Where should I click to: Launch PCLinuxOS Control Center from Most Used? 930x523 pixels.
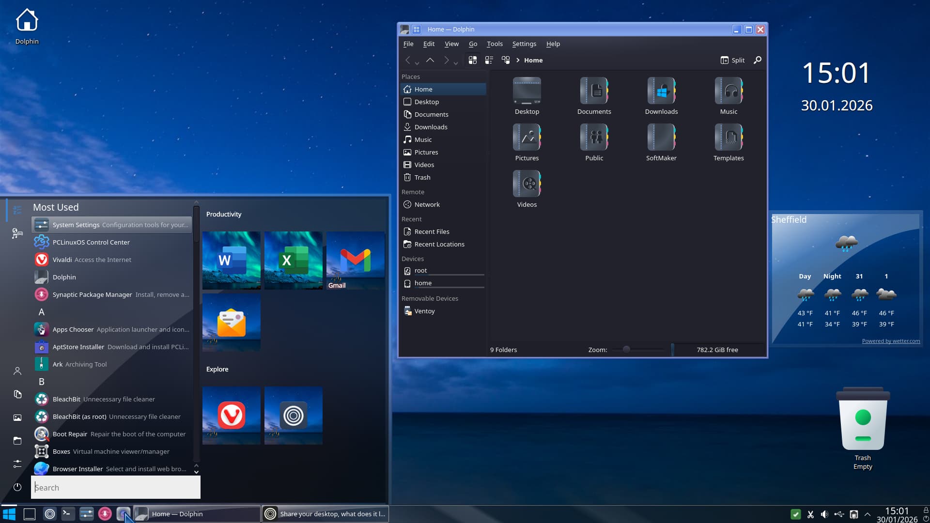(x=91, y=242)
